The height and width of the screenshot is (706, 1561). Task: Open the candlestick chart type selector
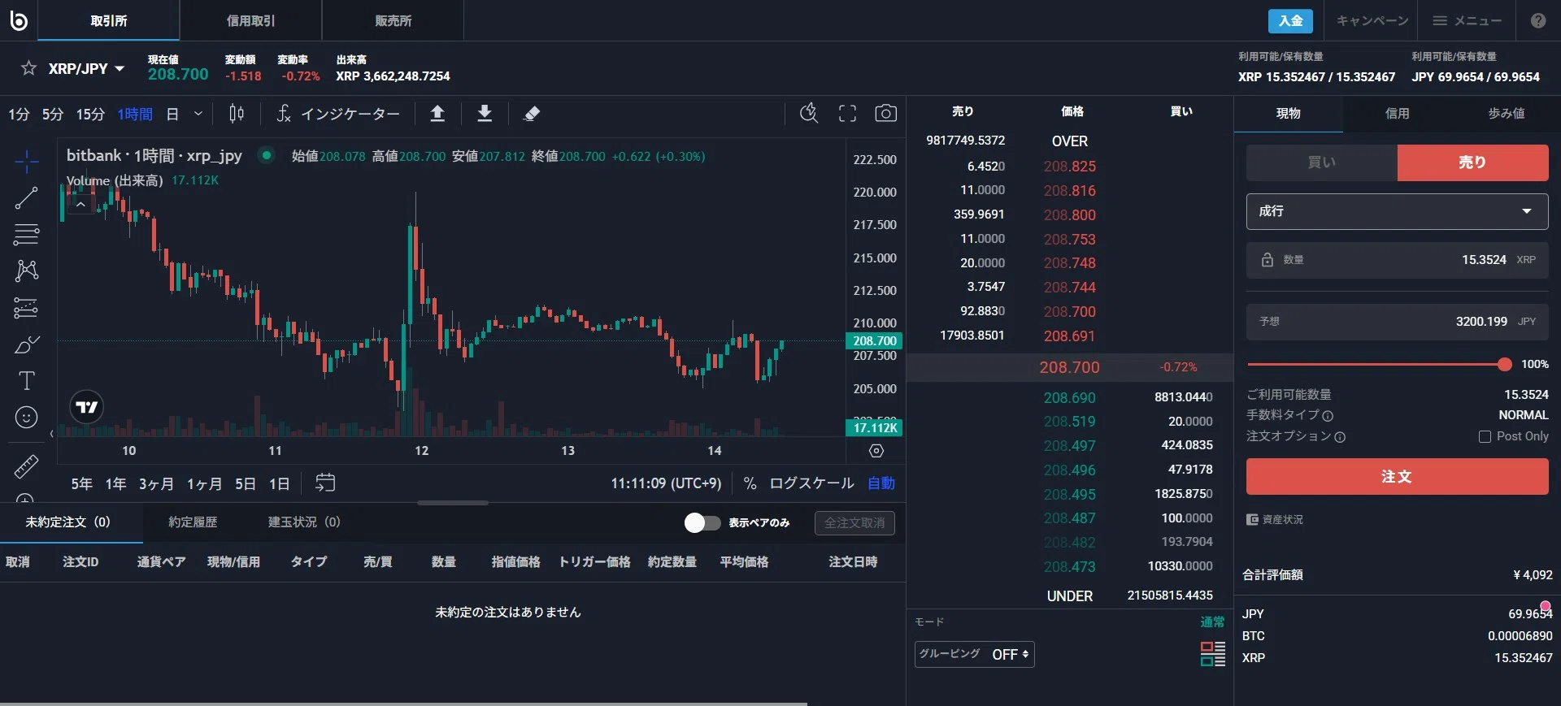click(x=237, y=114)
